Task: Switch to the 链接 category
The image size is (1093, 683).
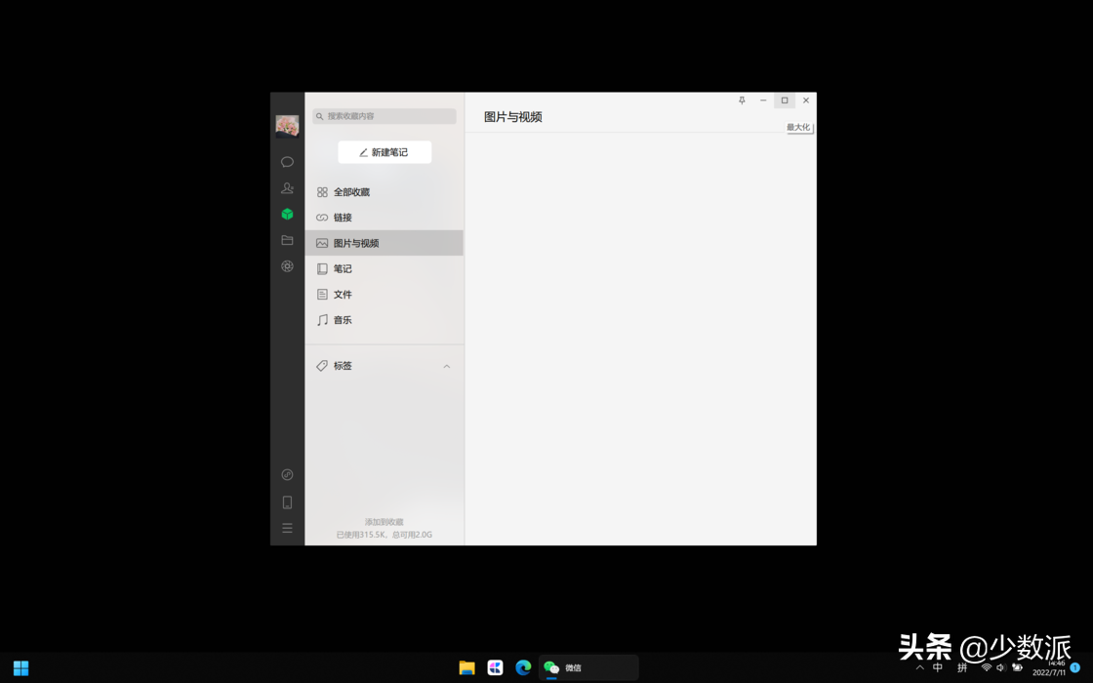Action: point(341,217)
